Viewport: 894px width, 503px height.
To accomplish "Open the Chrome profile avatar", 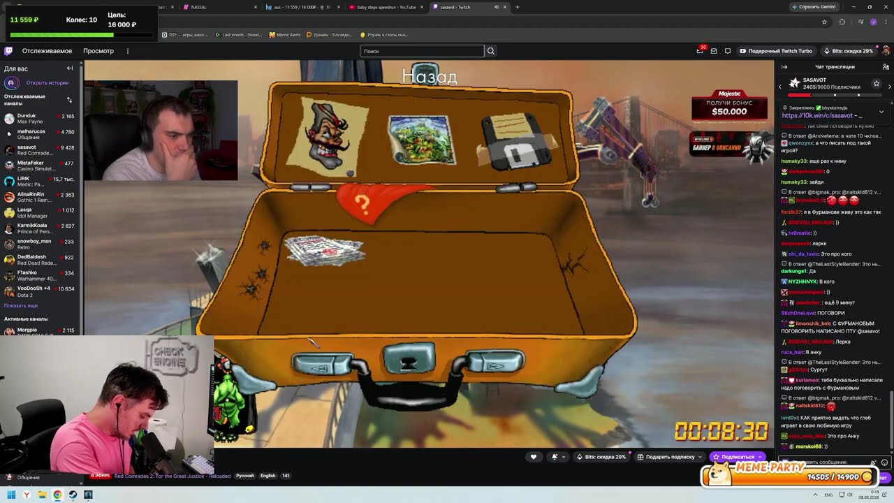I will pyautogui.click(x=873, y=22).
